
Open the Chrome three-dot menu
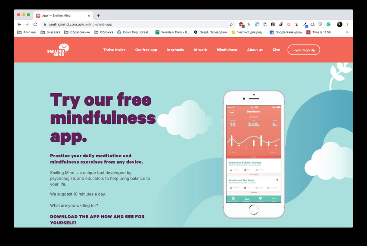[x=348, y=25]
